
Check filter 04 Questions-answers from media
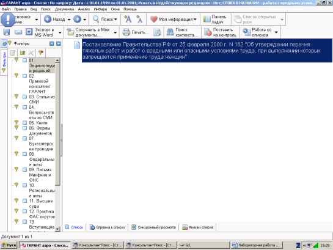[24, 107]
